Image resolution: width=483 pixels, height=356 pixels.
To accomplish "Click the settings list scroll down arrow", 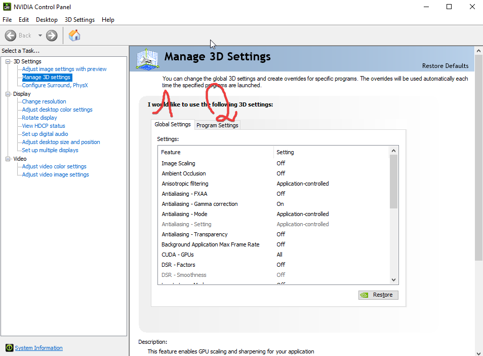I will [393, 280].
